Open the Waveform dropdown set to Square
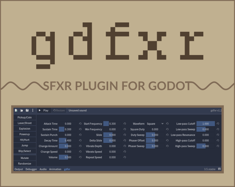 pos(155,124)
